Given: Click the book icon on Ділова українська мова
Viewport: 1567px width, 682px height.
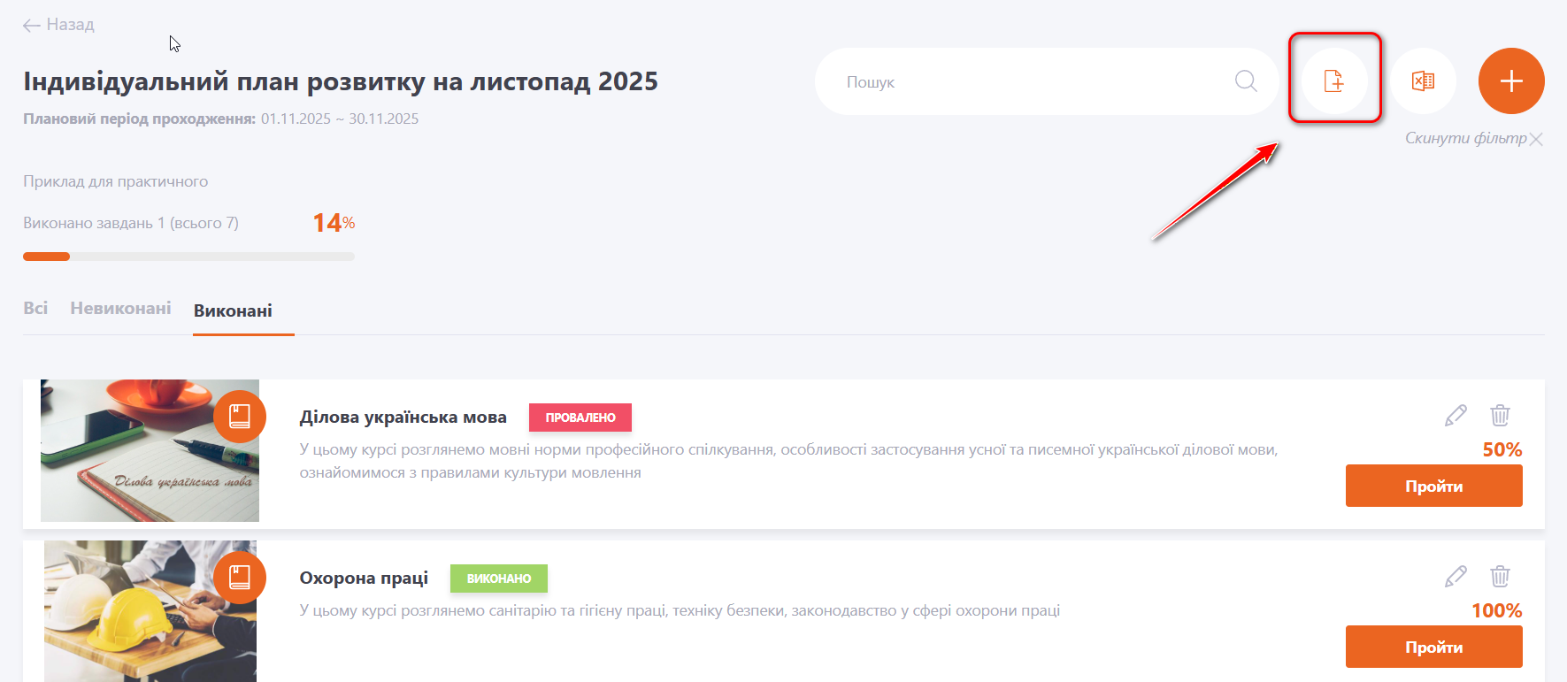Looking at the screenshot, I should pyautogui.click(x=240, y=416).
